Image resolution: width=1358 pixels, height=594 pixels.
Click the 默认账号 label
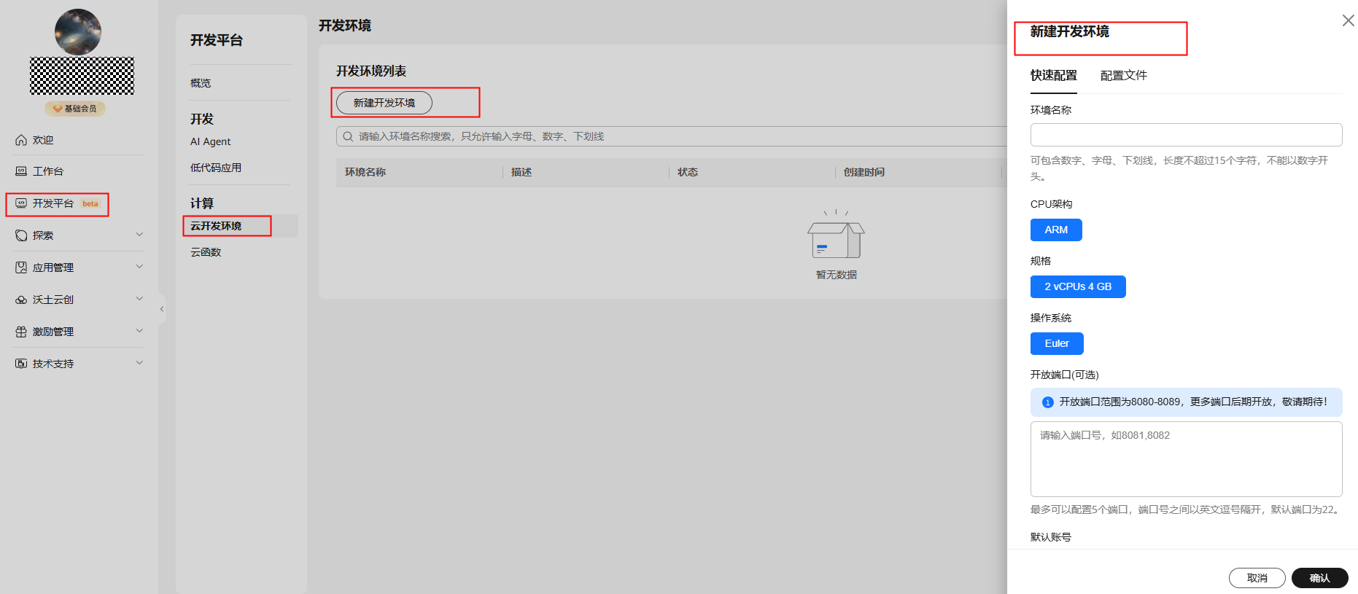[x=1051, y=537]
